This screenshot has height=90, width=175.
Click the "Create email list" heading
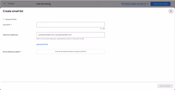pyautogui.click(x=13, y=11)
